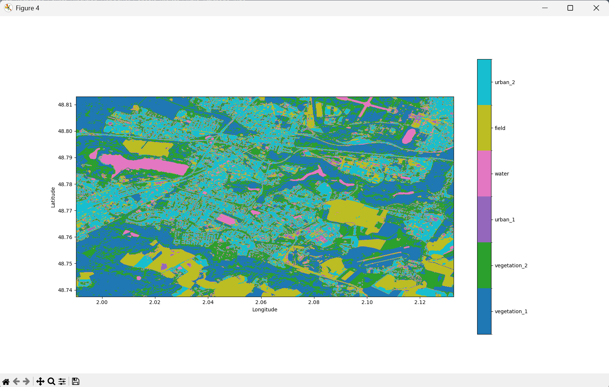This screenshot has height=387, width=609.
Task: Go forward to the next view
Action: pyautogui.click(x=26, y=381)
